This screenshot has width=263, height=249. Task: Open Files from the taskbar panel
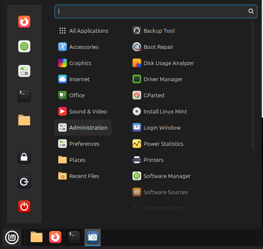[x=36, y=237]
